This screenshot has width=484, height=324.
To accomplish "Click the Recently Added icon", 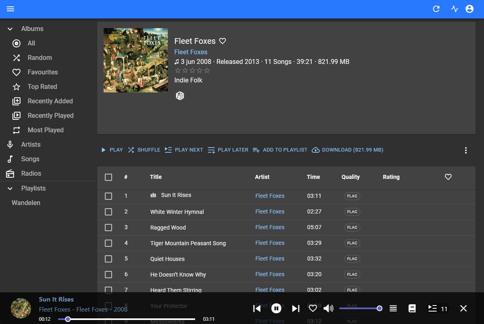I will click(16, 101).
